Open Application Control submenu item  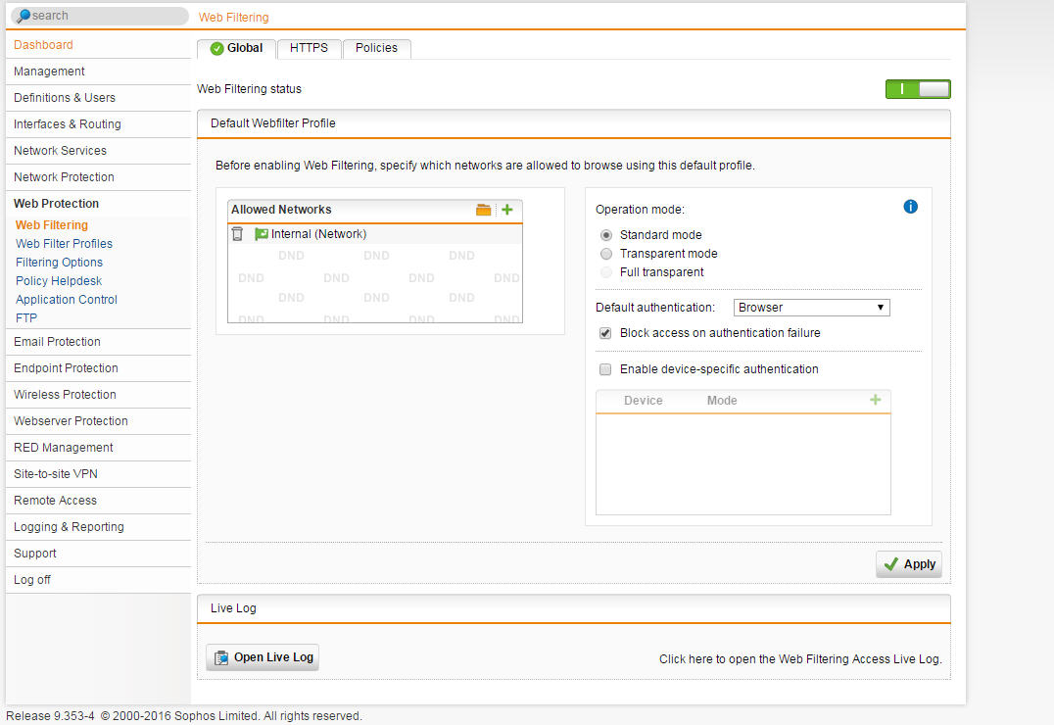(x=67, y=299)
